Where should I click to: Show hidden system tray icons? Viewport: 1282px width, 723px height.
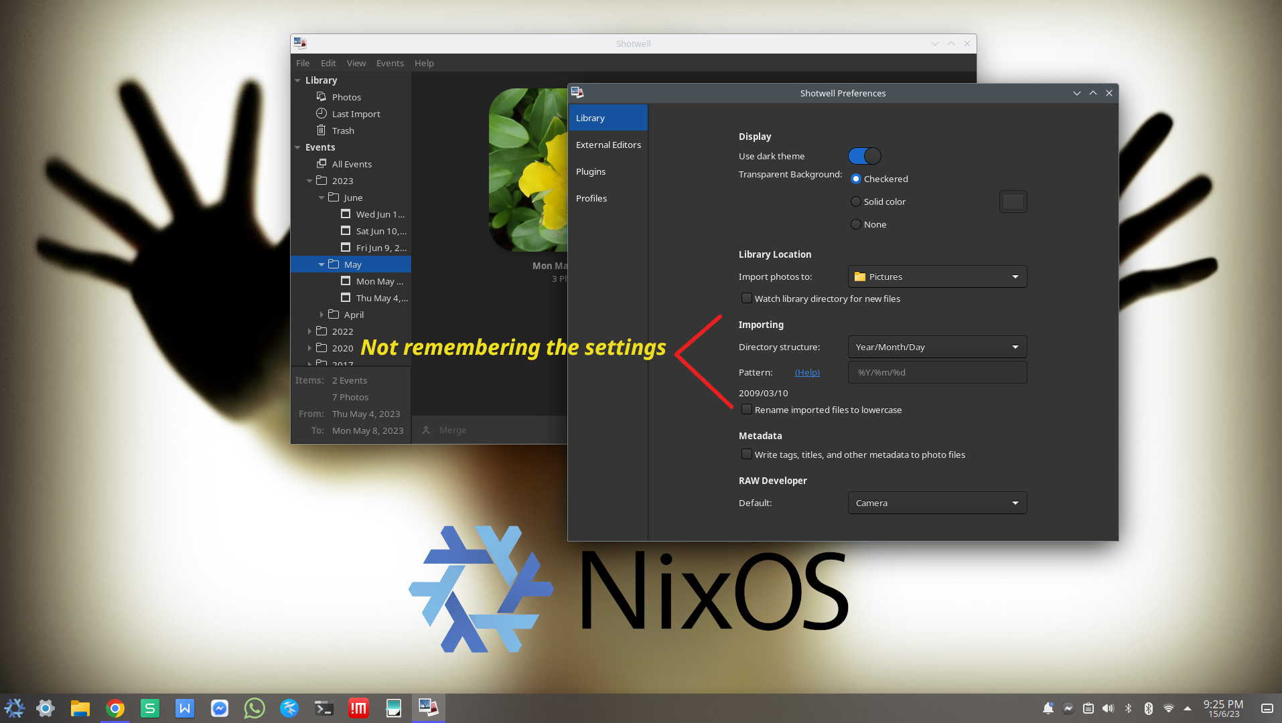(x=1188, y=708)
